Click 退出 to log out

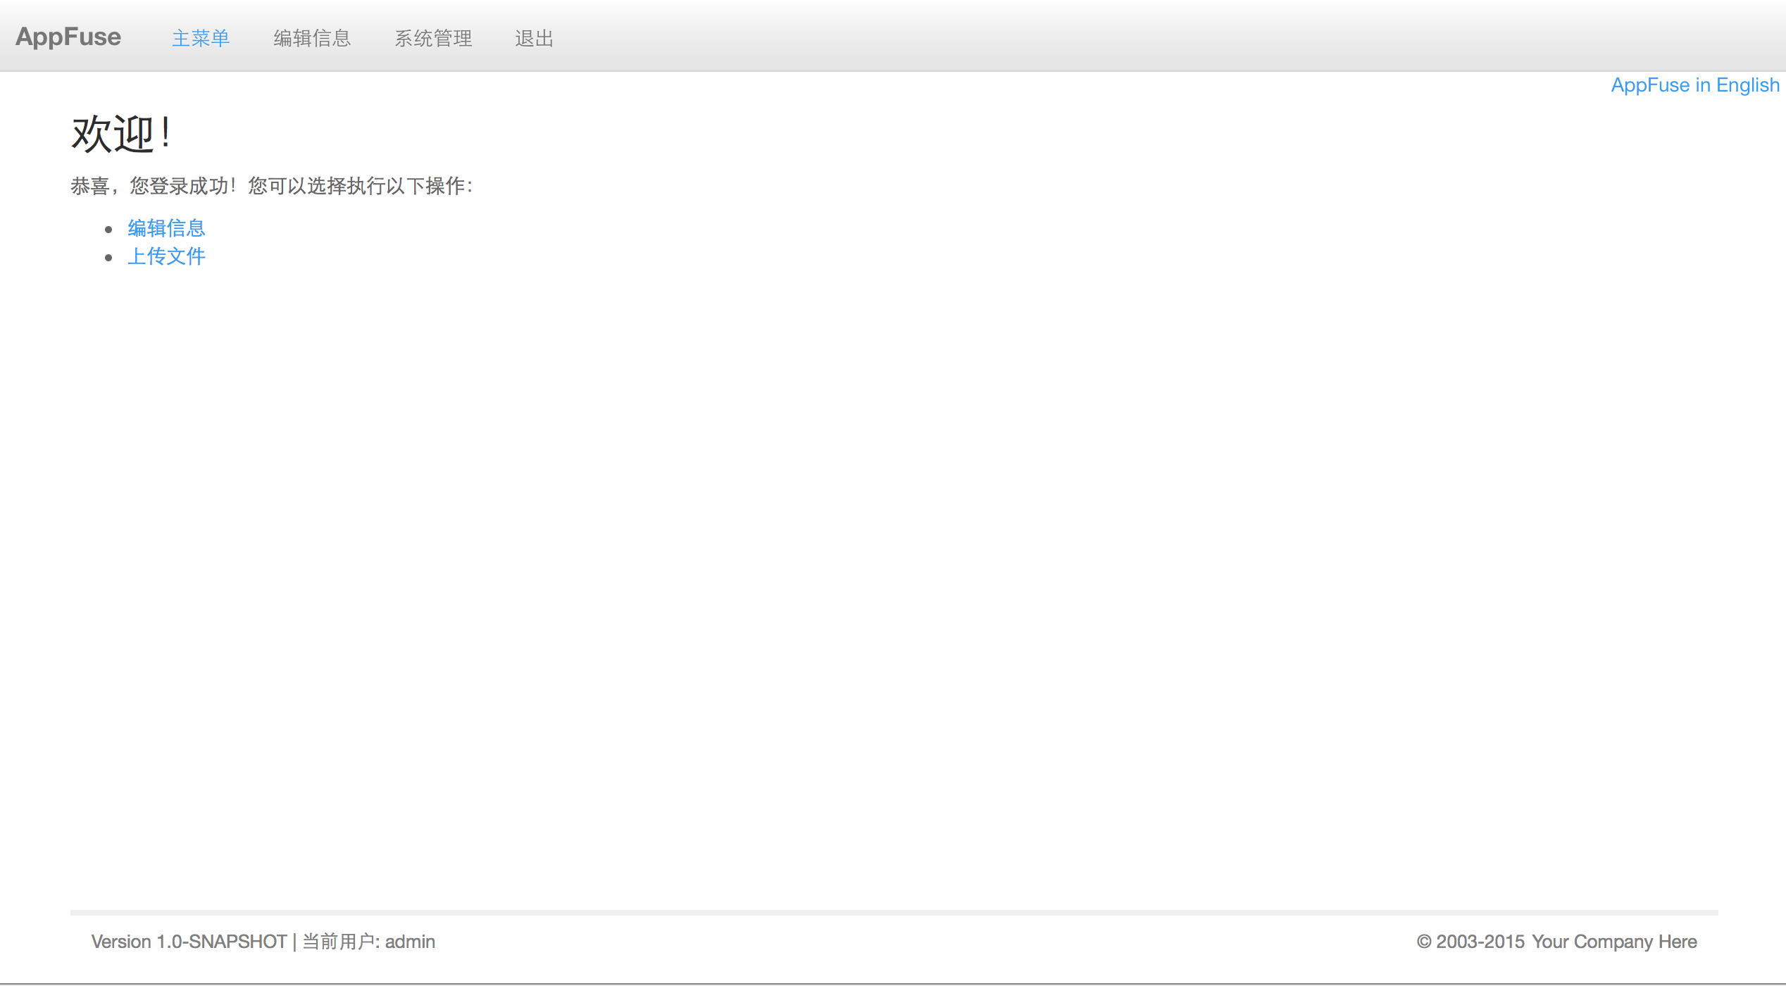[534, 38]
